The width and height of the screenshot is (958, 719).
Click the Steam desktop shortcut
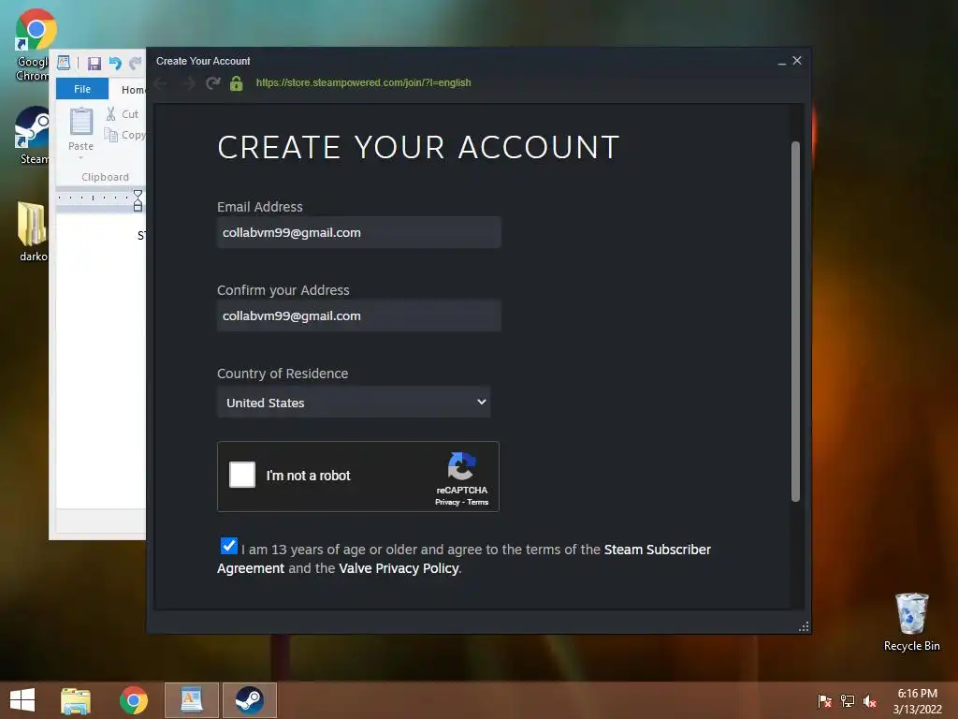35,136
